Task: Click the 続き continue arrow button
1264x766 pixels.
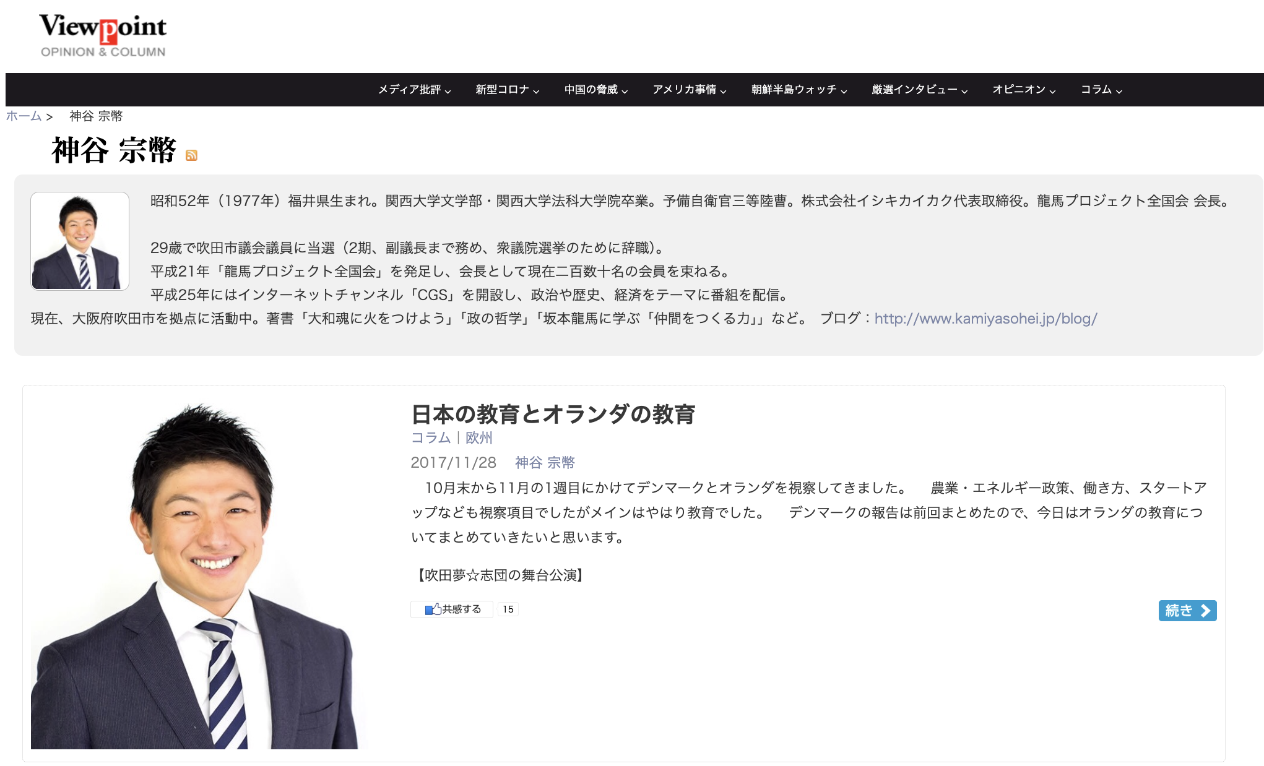Action: coord(1187,611)
